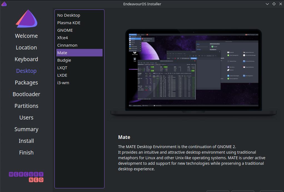Click the EndeavourOS logo in the sidebar
The width and height of the screenshot is (284, 192).
26,19
